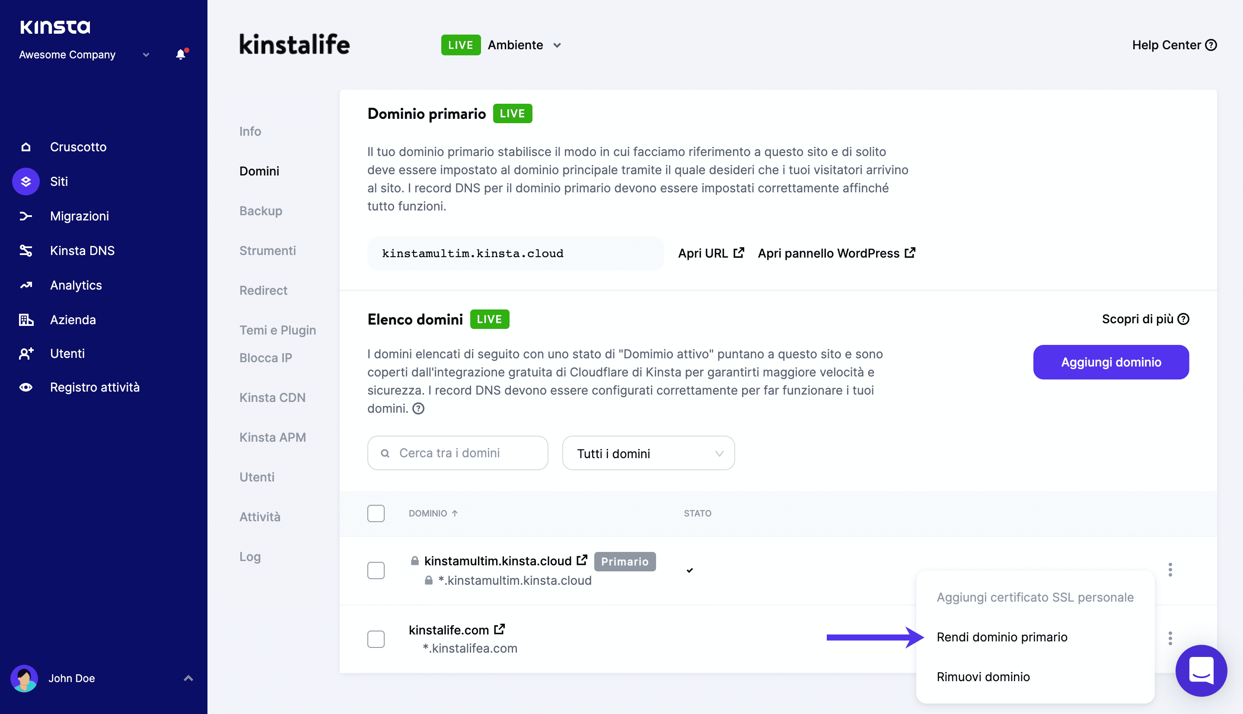Open three-dot menu for kinstamultim.kinsta.cloud
The height and width of the screenshot is (714, 1243).
[1170, 569]
